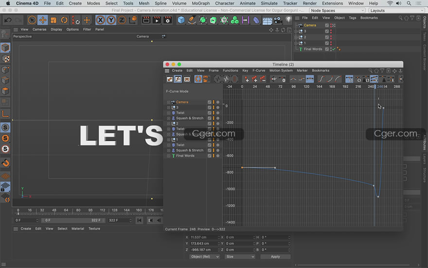This screenshot has height=268, width=428.
Task: Open the MoGraph menu
Action: (x=200, y=3)
